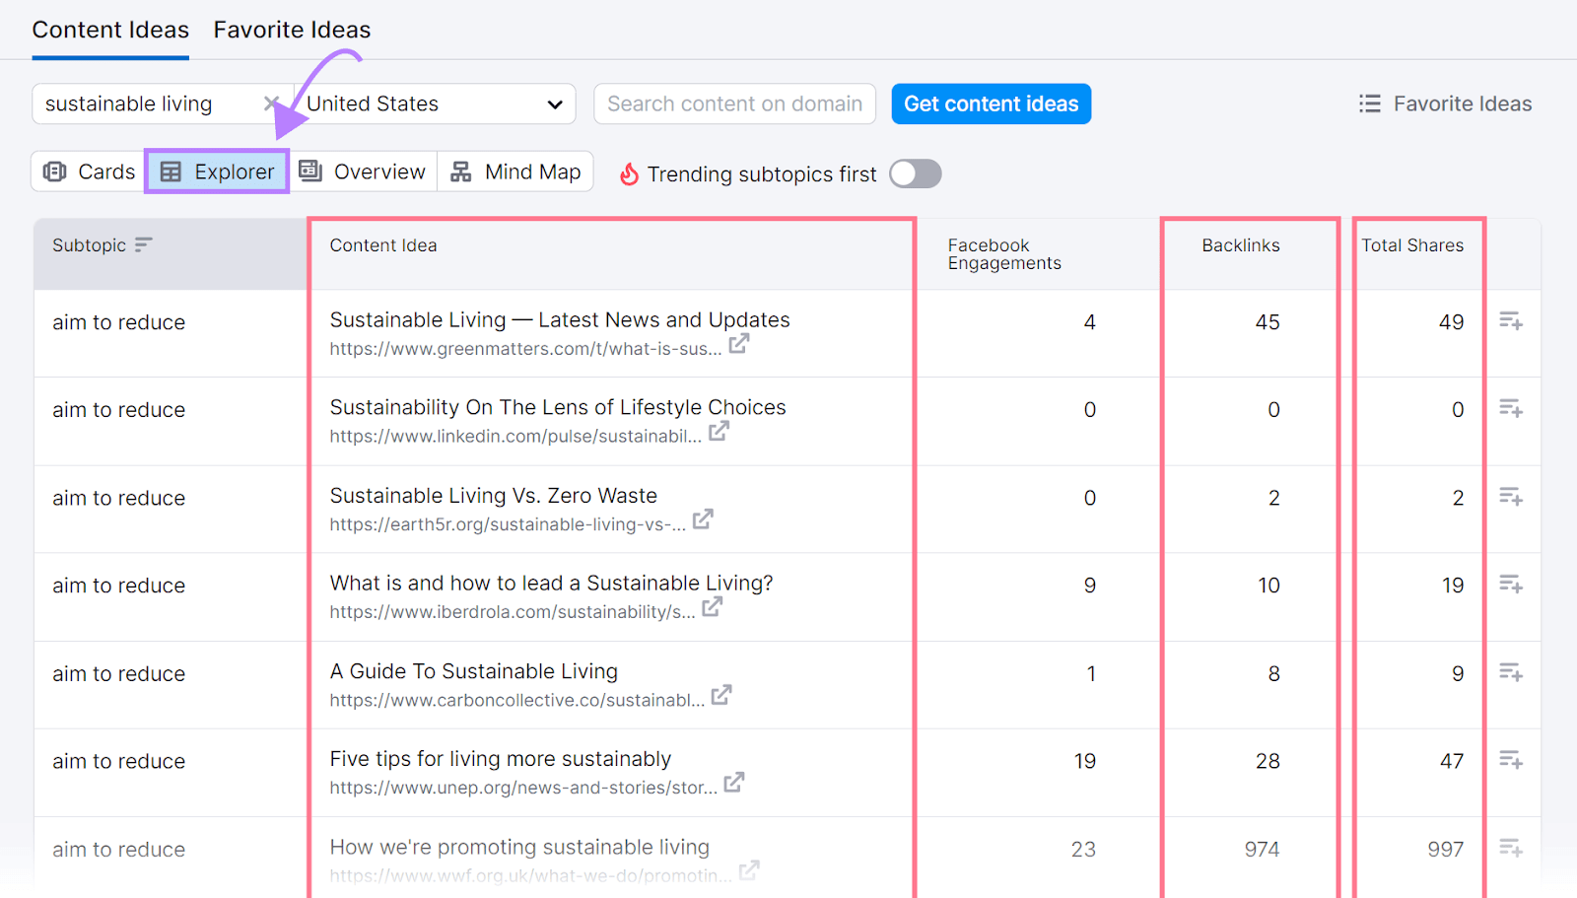
Task: Click Backlinks value 28
Action: click(1268, 761)
